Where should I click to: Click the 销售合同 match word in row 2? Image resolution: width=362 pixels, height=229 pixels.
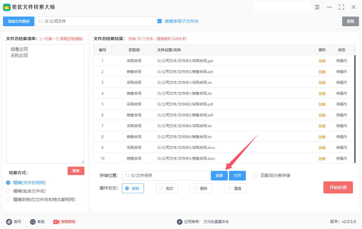coord(134,72)
